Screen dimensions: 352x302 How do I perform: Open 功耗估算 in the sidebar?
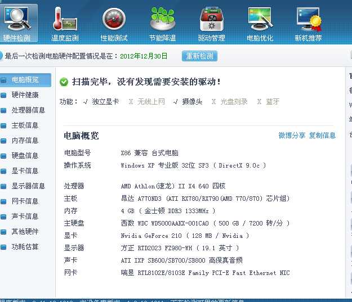coord(25,247)
